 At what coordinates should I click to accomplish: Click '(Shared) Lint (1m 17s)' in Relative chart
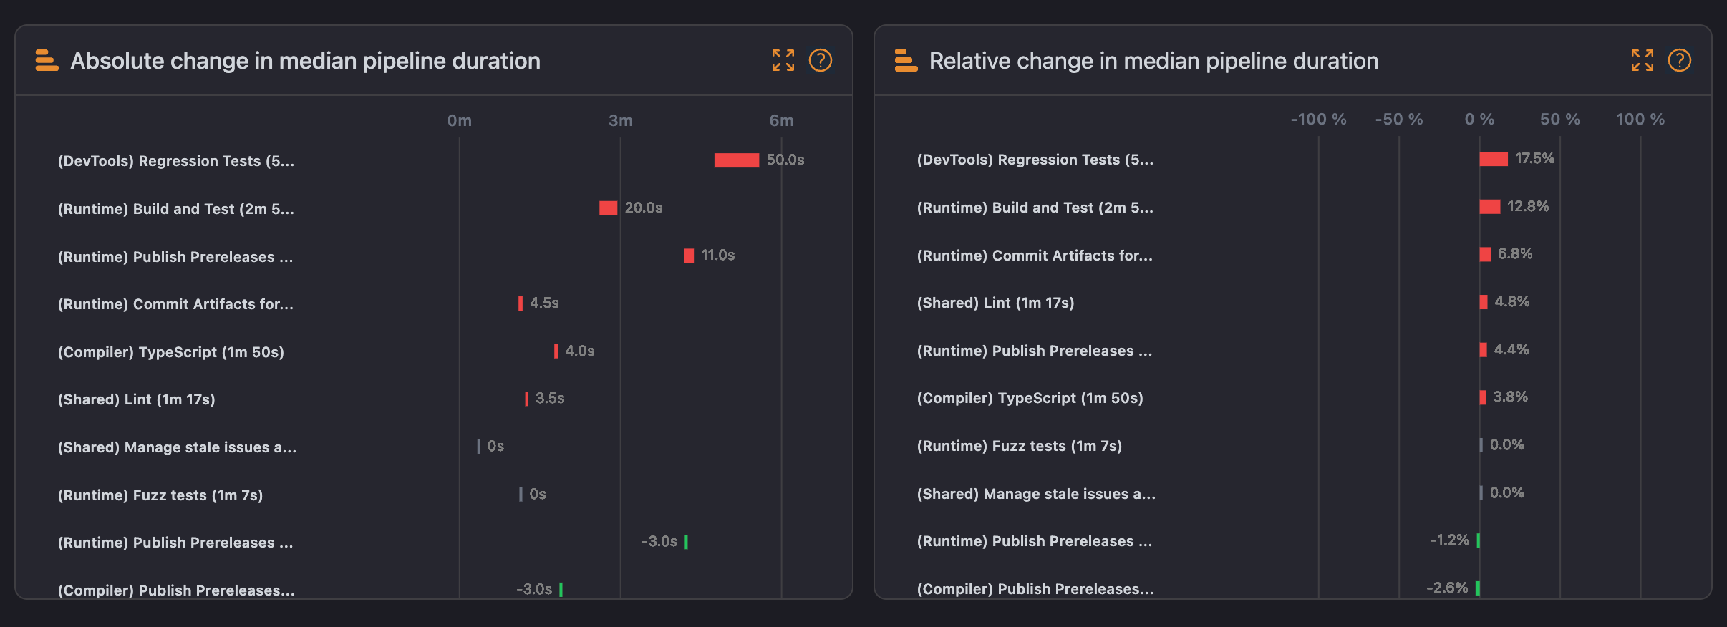point(996,303)
